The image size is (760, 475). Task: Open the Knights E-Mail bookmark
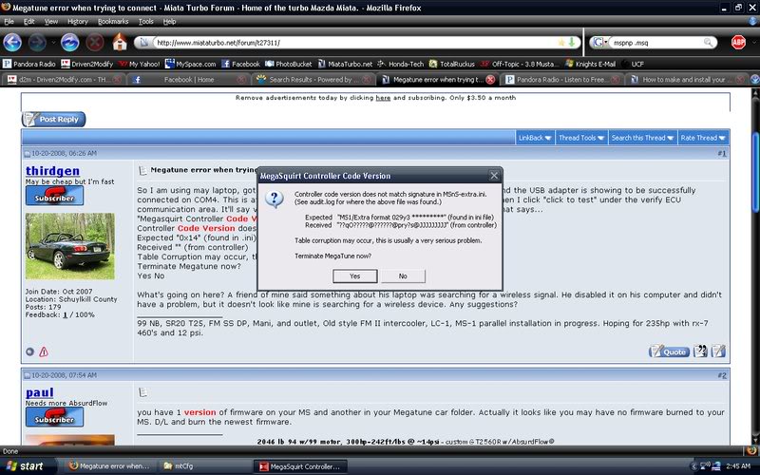pos(590,64)
